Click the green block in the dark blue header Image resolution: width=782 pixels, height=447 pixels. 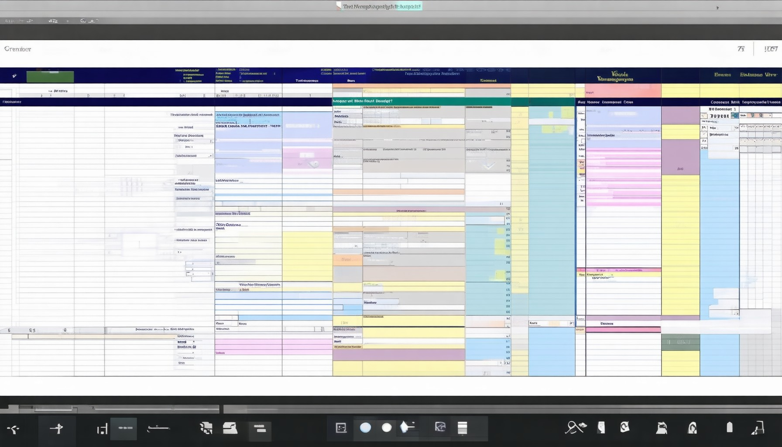point(50,76)
